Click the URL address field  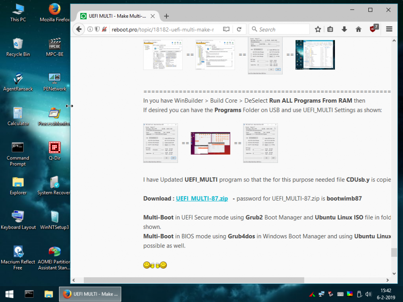[x=161, y=29]
